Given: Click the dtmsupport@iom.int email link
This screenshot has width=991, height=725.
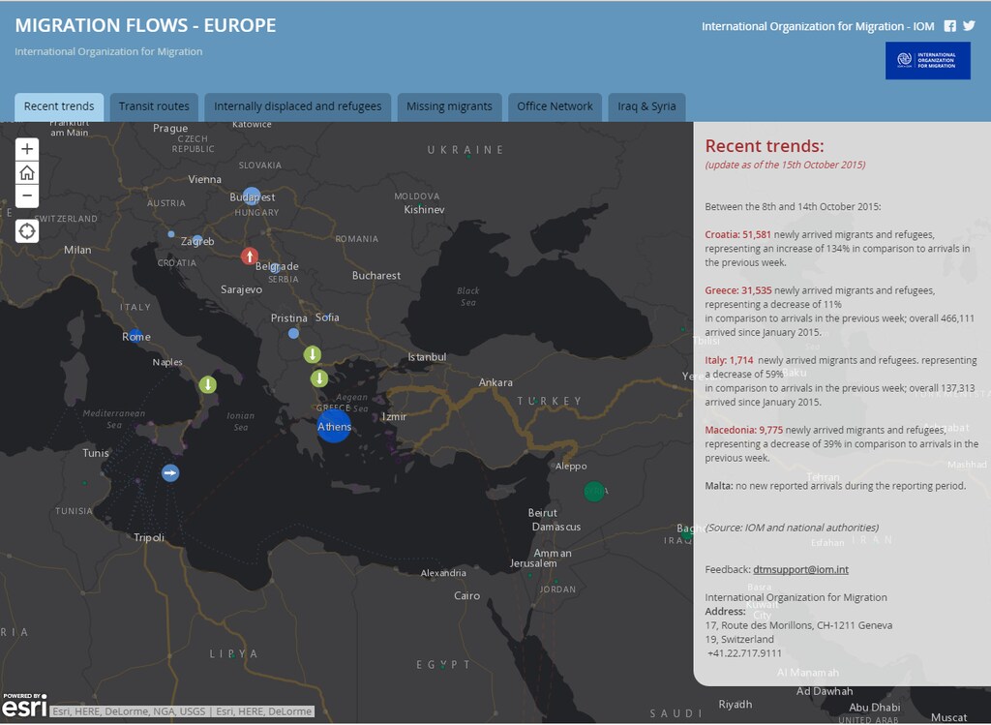Looking at the screenshot, I should [800, 569].
